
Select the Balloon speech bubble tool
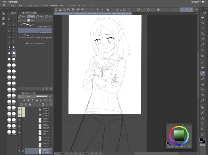click(203, 124)
